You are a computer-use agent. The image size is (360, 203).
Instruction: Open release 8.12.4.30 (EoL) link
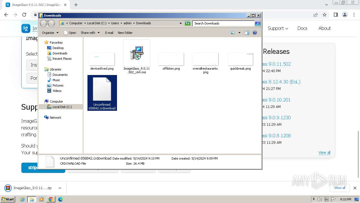(281, 82)
